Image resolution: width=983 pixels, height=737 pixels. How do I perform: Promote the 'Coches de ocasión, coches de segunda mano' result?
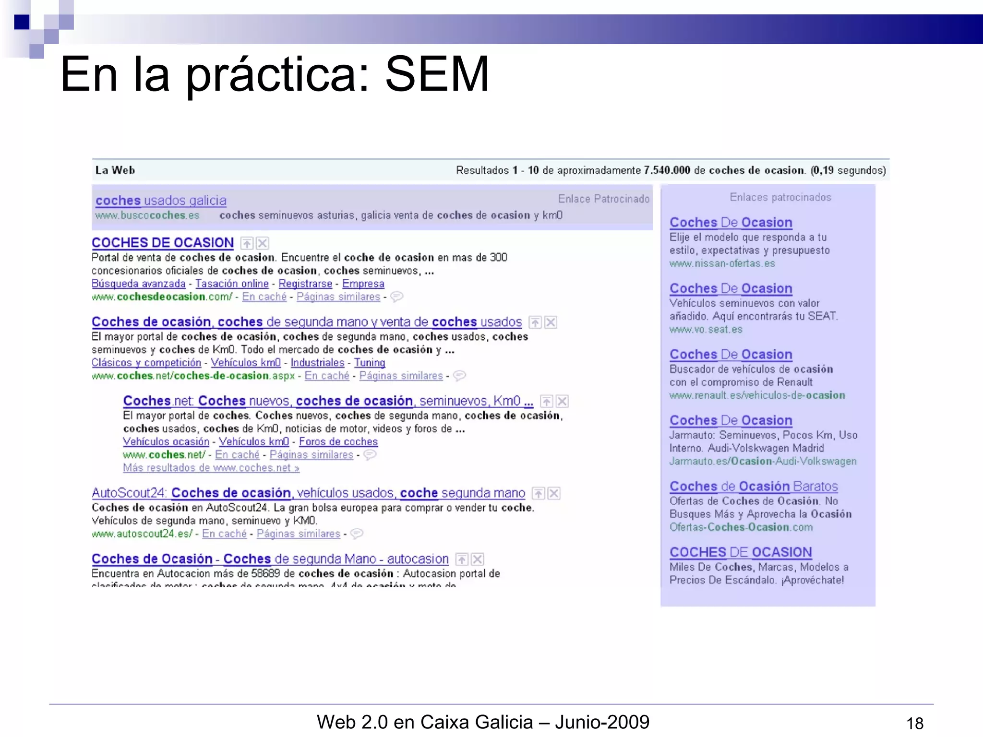pos(535,322)
